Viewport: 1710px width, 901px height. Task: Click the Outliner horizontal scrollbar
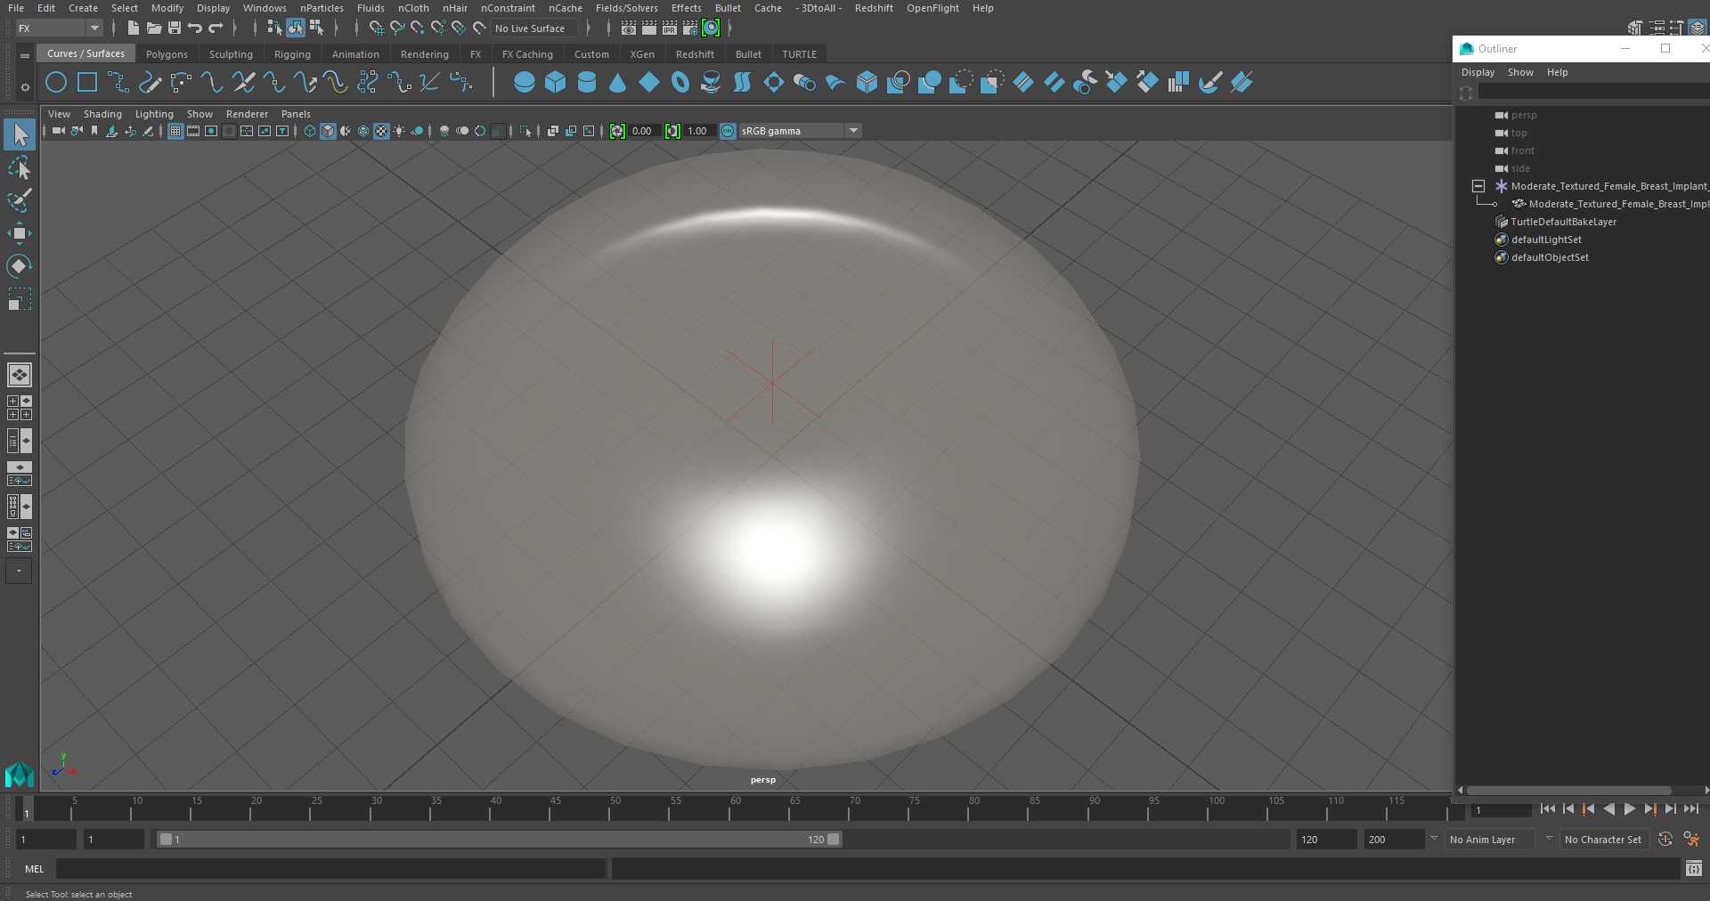(x=1569, y=790)
